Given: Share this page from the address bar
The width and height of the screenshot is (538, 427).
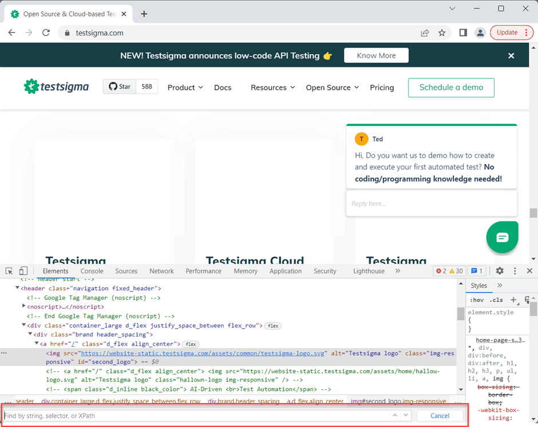Looking at the screenshot, I should [x=425, y=33].
